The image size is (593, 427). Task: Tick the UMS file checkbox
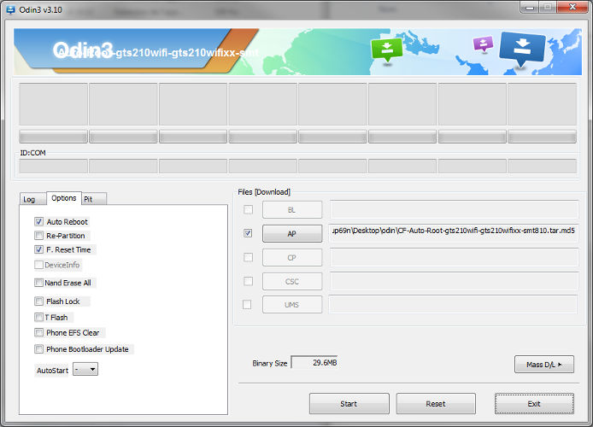(247, 304)
